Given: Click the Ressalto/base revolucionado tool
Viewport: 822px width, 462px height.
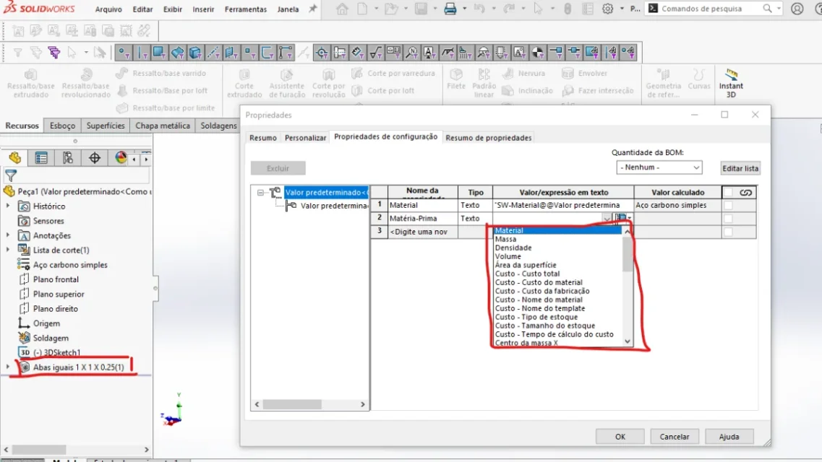Looking at the screenshot, I should [85, 84].
